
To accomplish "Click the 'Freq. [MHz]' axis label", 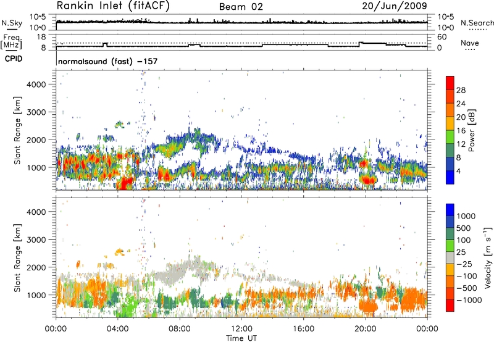I will tap(11, 42).
